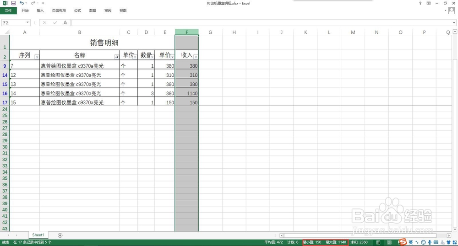The width and height of the screenshot is (458, 246).
Task: Expand the formula bar with the chevron
Action: [x=454, y=22]
